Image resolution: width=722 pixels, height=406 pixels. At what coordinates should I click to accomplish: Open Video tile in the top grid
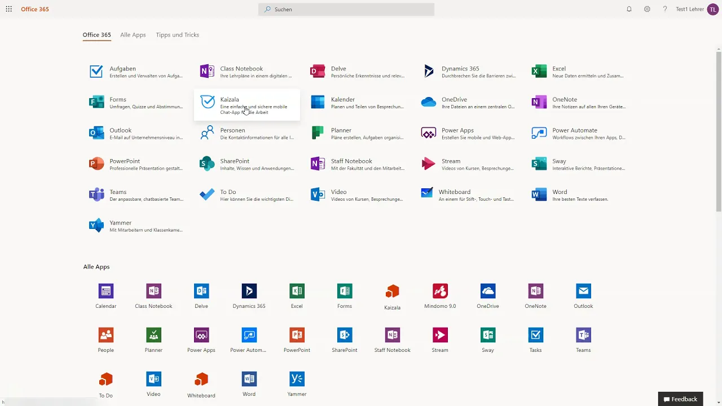[358, 195]
